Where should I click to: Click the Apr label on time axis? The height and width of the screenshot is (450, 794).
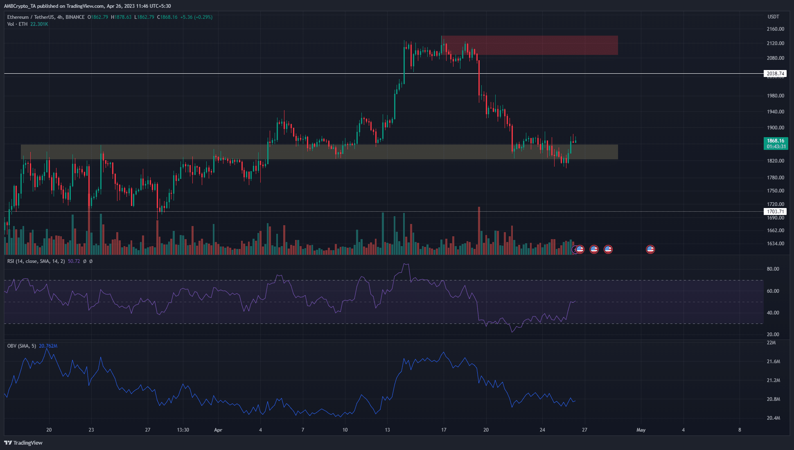pyautogui.click(x=218, y=430)
